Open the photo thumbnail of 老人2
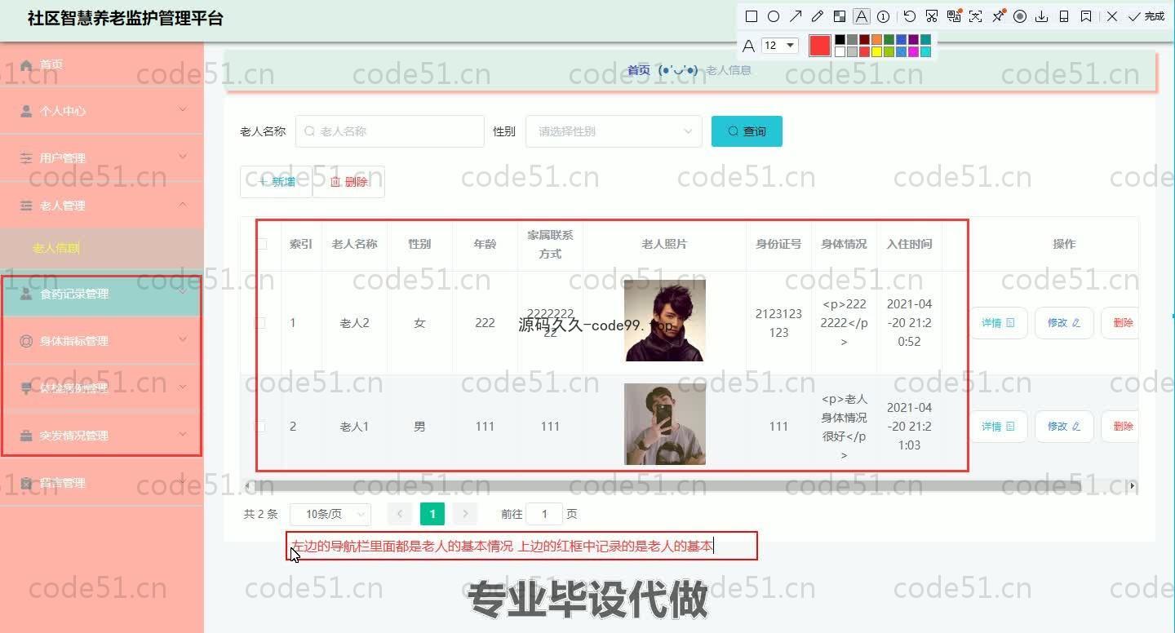Screen dimensions: 1175x633 point(664,321)
